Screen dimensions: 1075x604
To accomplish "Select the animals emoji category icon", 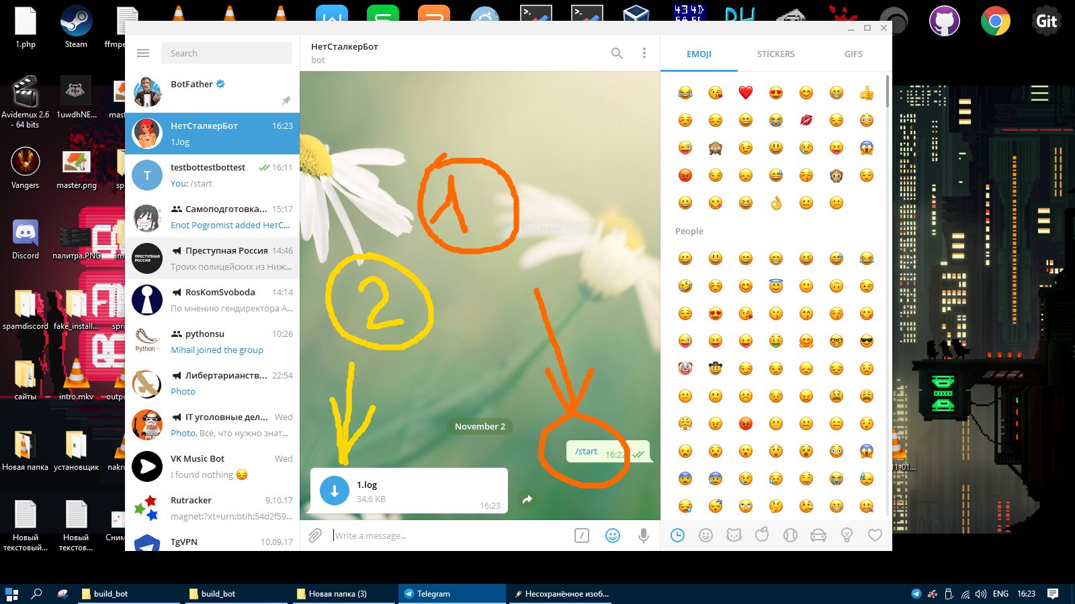I will (734, 535).
